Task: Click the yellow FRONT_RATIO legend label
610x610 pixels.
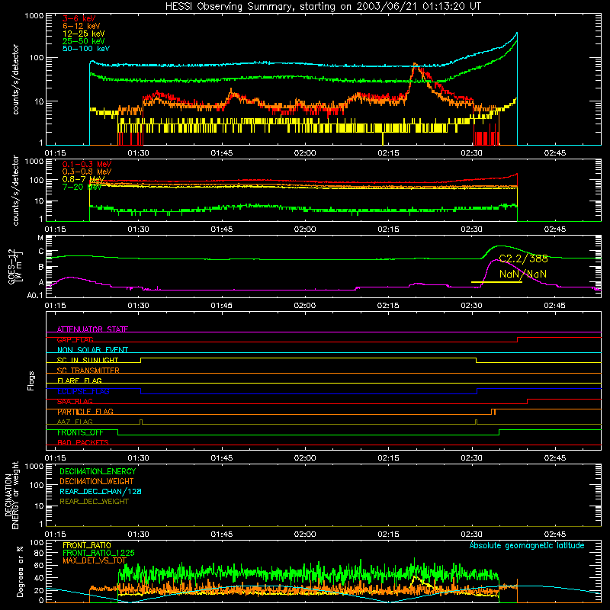Action: point(86,545)
